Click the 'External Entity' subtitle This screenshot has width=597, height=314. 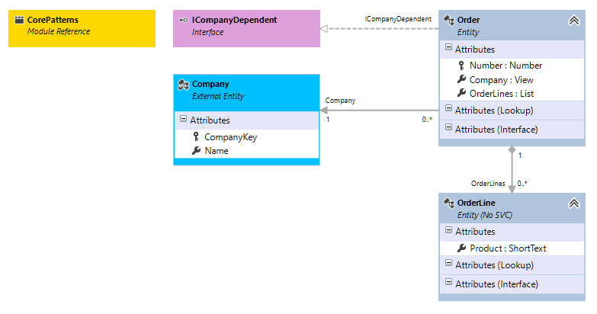point(218,96)
